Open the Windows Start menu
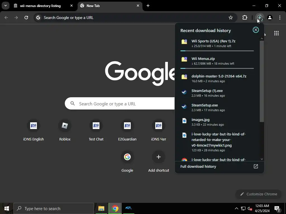This screenshot has height=214, width=286. pyautogui.click(x=7, y=208)
